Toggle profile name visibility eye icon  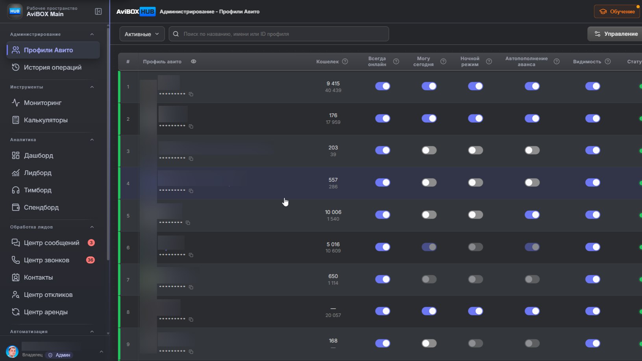pyautogui.click(x=193, y=61)
